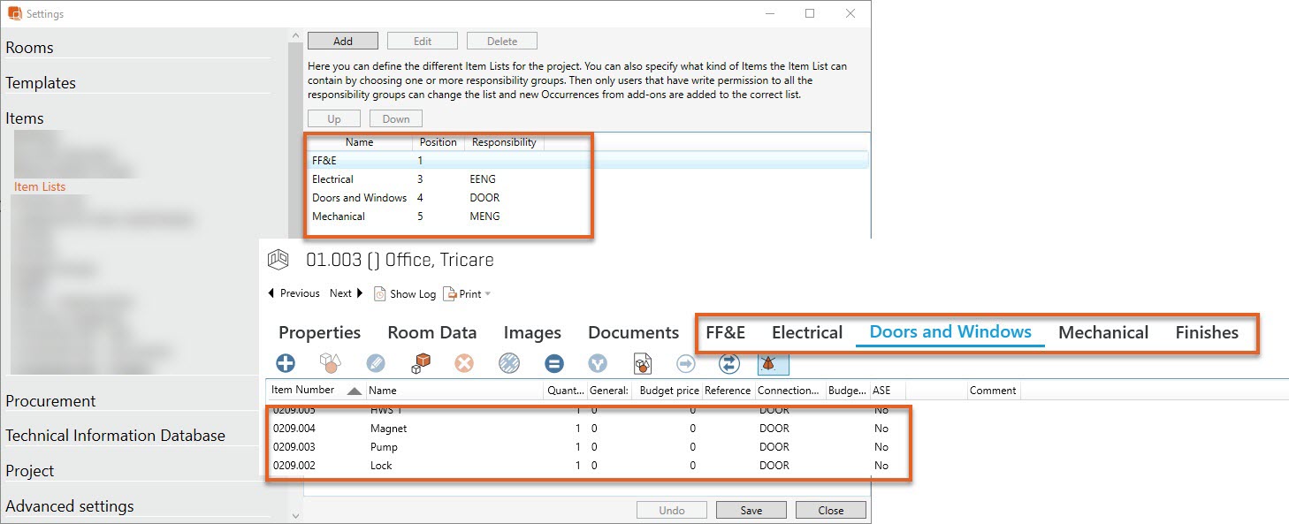Click the orange cube item icon
Screen dimensions: 1289x524
pos(421,363)
